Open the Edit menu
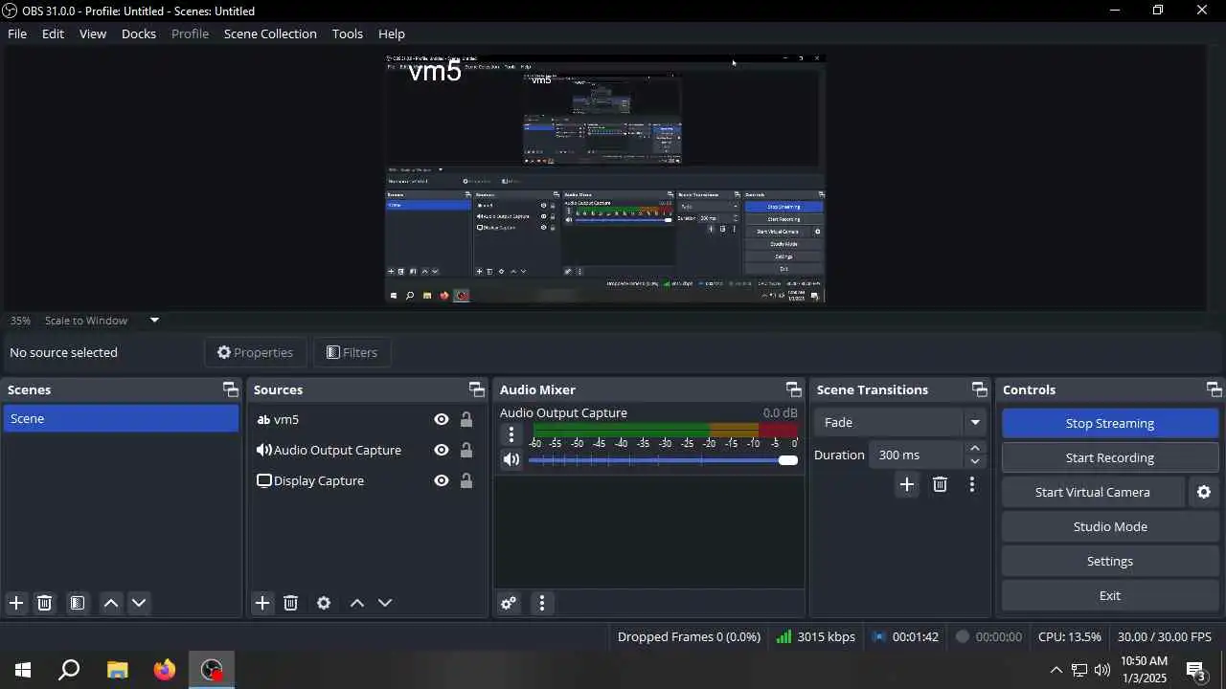Screen dimensions: 1226x689 pyautogui.click(x=53, y=33)
